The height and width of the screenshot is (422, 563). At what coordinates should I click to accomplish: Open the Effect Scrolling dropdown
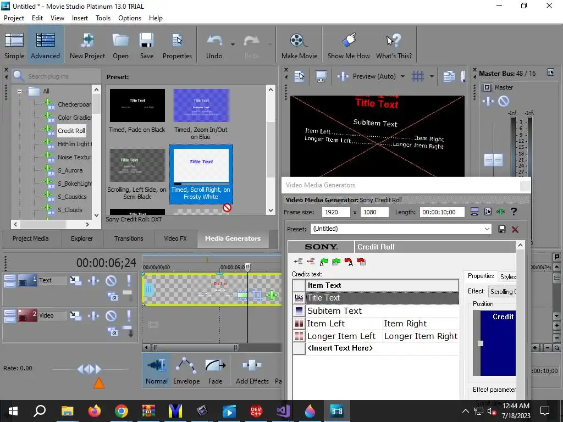tap(503, 292)
